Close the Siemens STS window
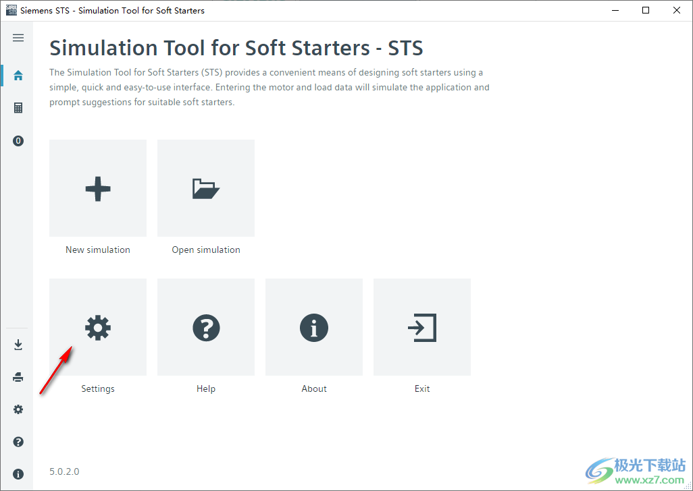693x491 pixels. [x=677, y=10]
